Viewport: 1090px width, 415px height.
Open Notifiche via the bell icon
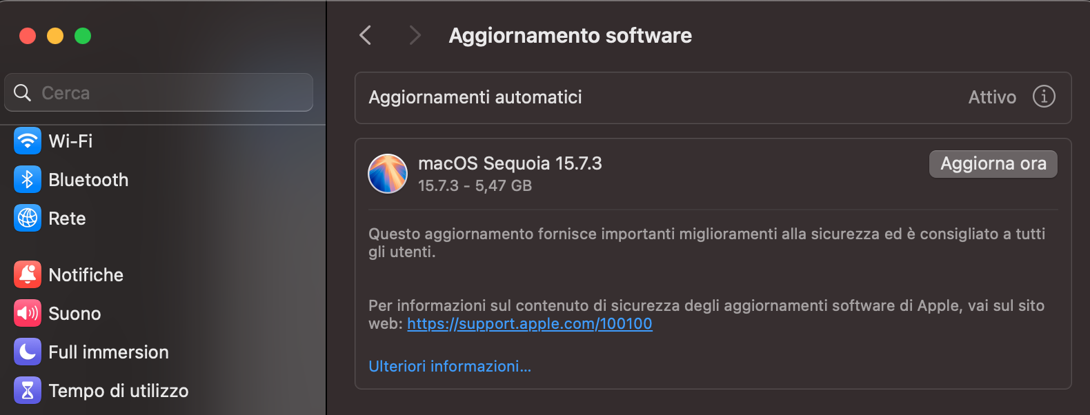tap(26, 274)
